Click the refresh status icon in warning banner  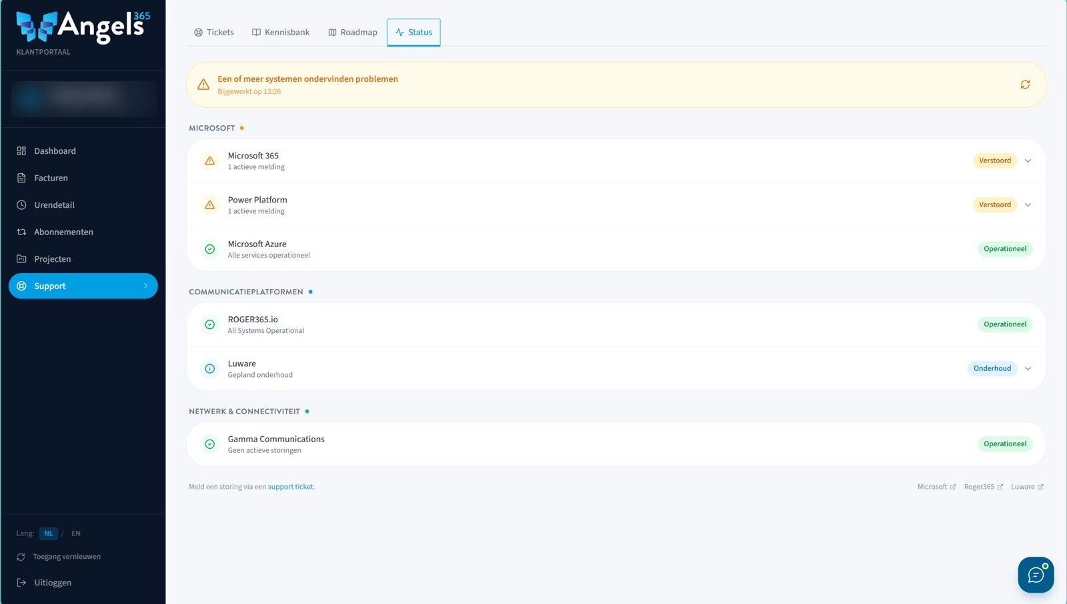1025,85
